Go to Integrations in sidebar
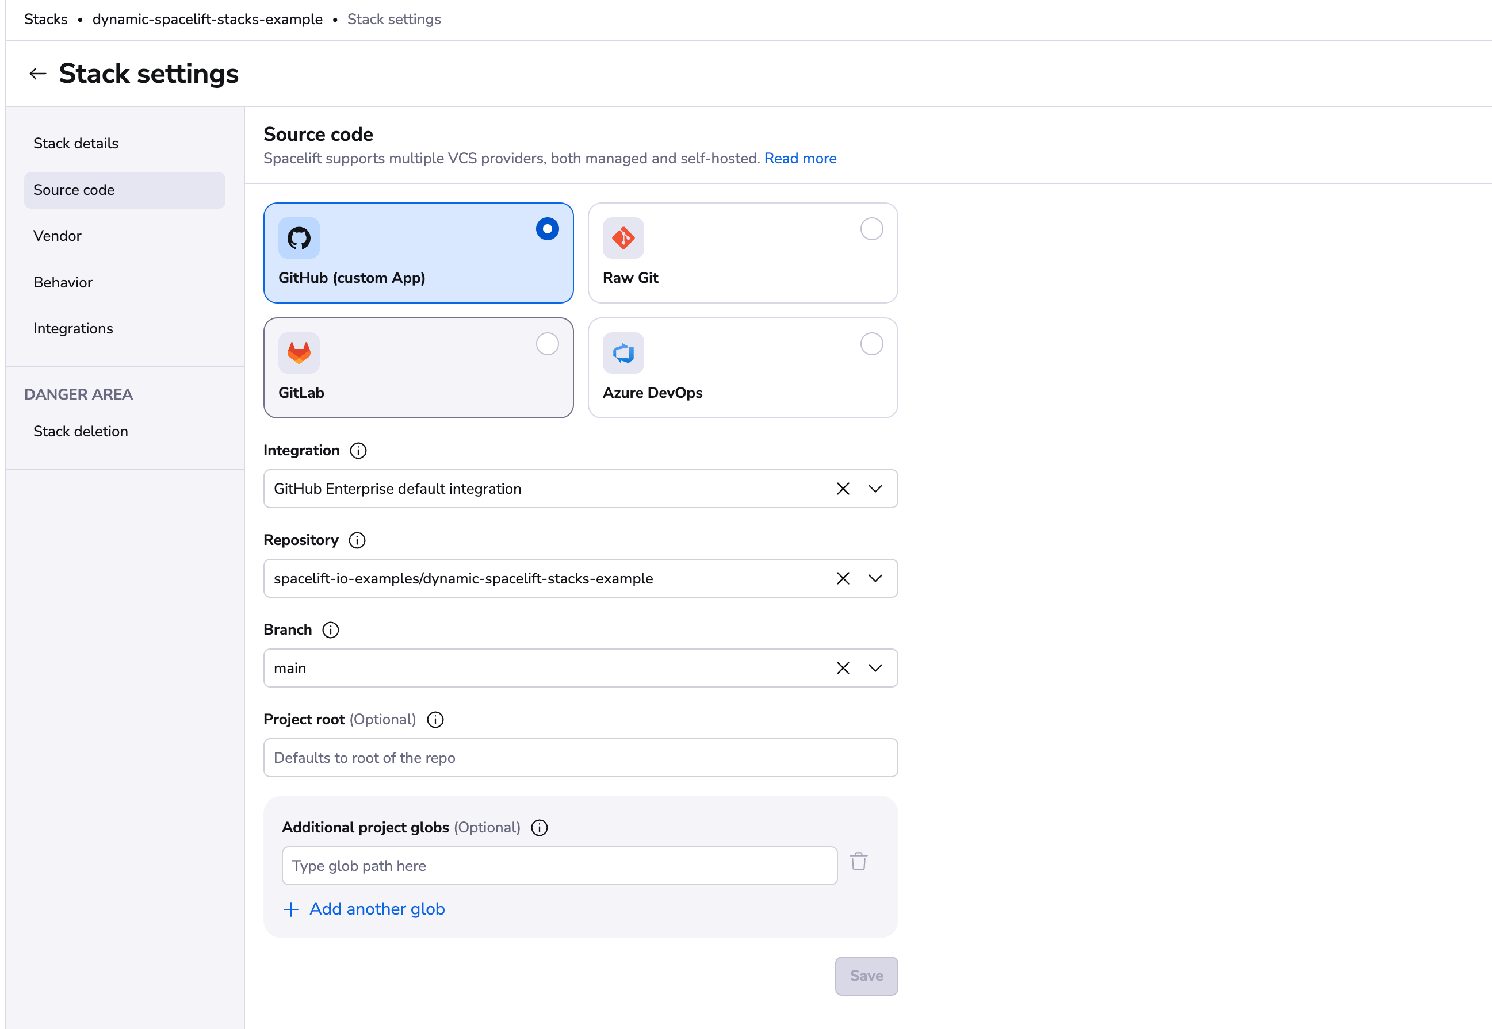The width and height of the screenshot is (1492, 1029). pyautogui.click(x=73, y=329)
